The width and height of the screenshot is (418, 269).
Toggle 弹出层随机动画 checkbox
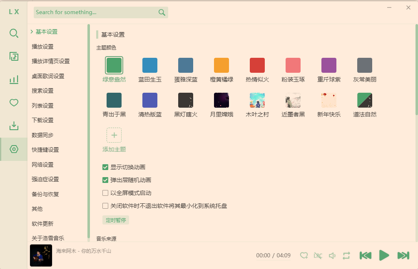(105, 180)
